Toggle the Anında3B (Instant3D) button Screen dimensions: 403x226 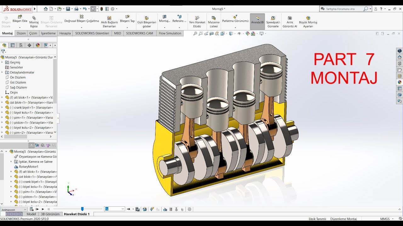tap(258, 21)
